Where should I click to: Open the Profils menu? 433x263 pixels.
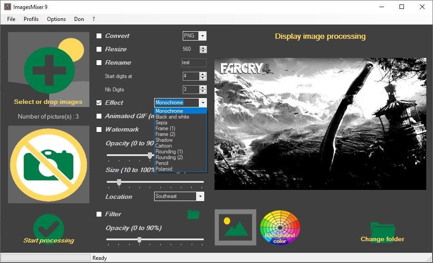pos(31,19)
